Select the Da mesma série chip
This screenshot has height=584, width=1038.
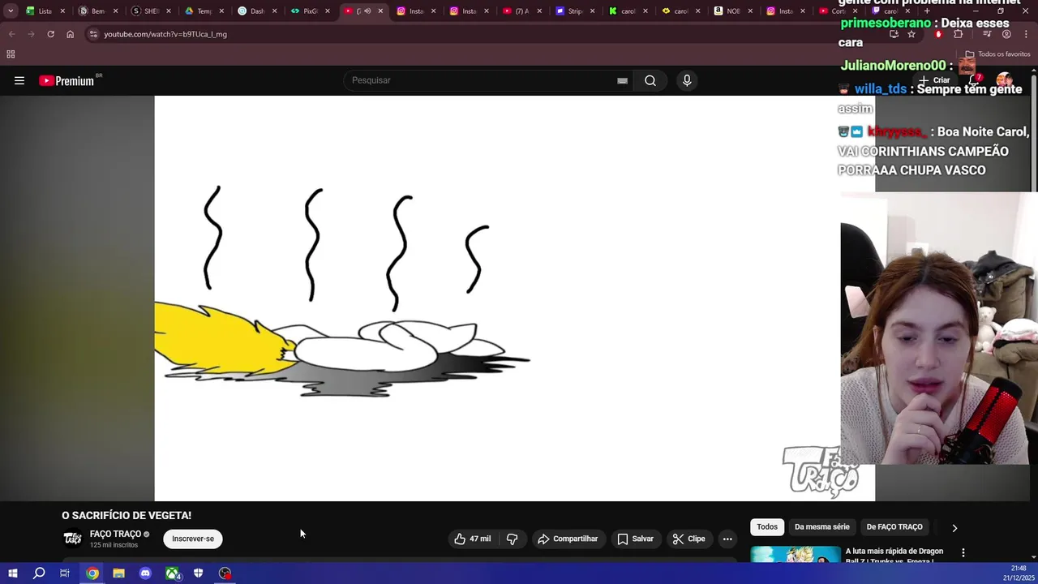[822, 527]
